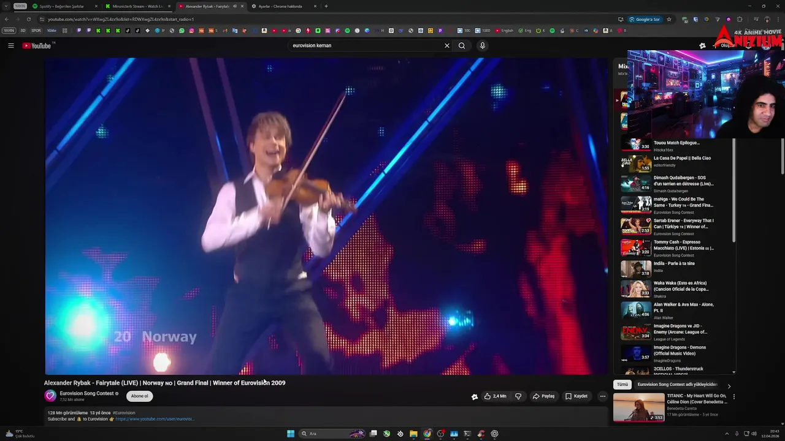785x441 pixels.
Task: Open the Eurovision youtube.com/user link in description
Action: point(155,419)
